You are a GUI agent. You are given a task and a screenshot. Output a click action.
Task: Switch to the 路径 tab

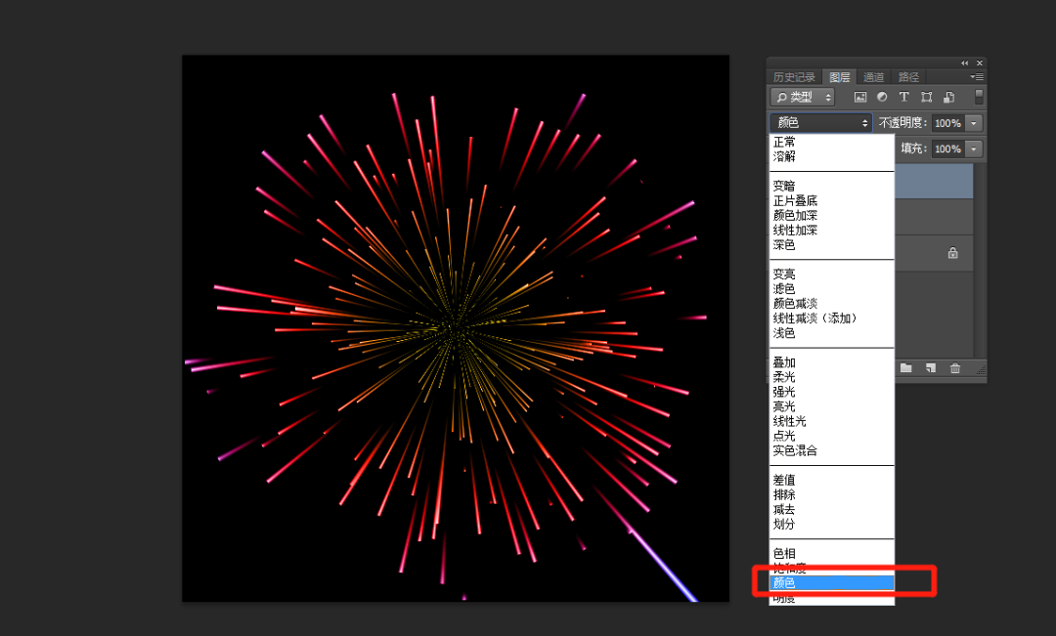908,77
